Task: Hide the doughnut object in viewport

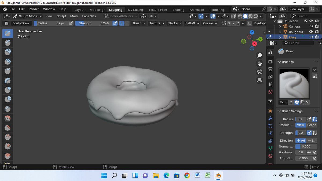Action: point(311,32)
